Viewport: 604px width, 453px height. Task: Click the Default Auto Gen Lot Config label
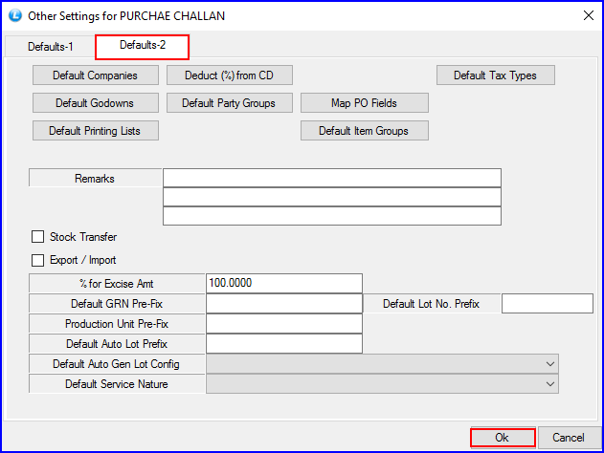117,364
